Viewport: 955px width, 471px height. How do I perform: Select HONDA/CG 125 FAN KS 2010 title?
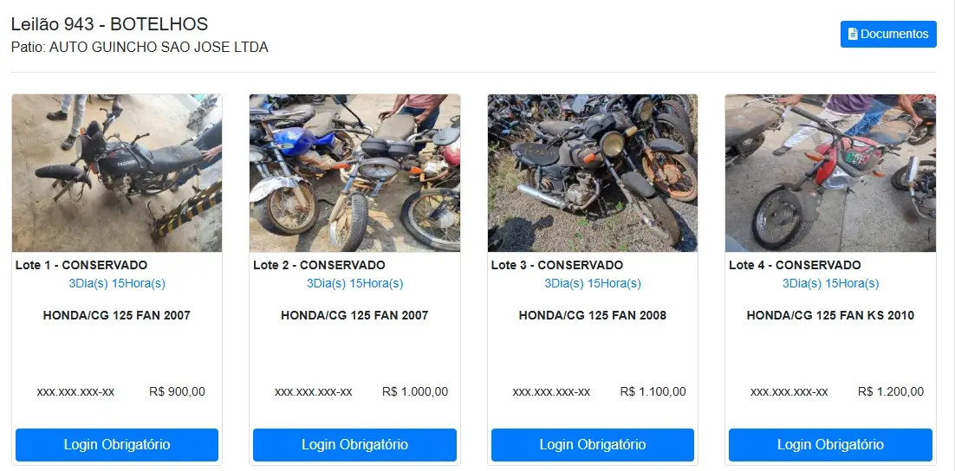[830, 315]
